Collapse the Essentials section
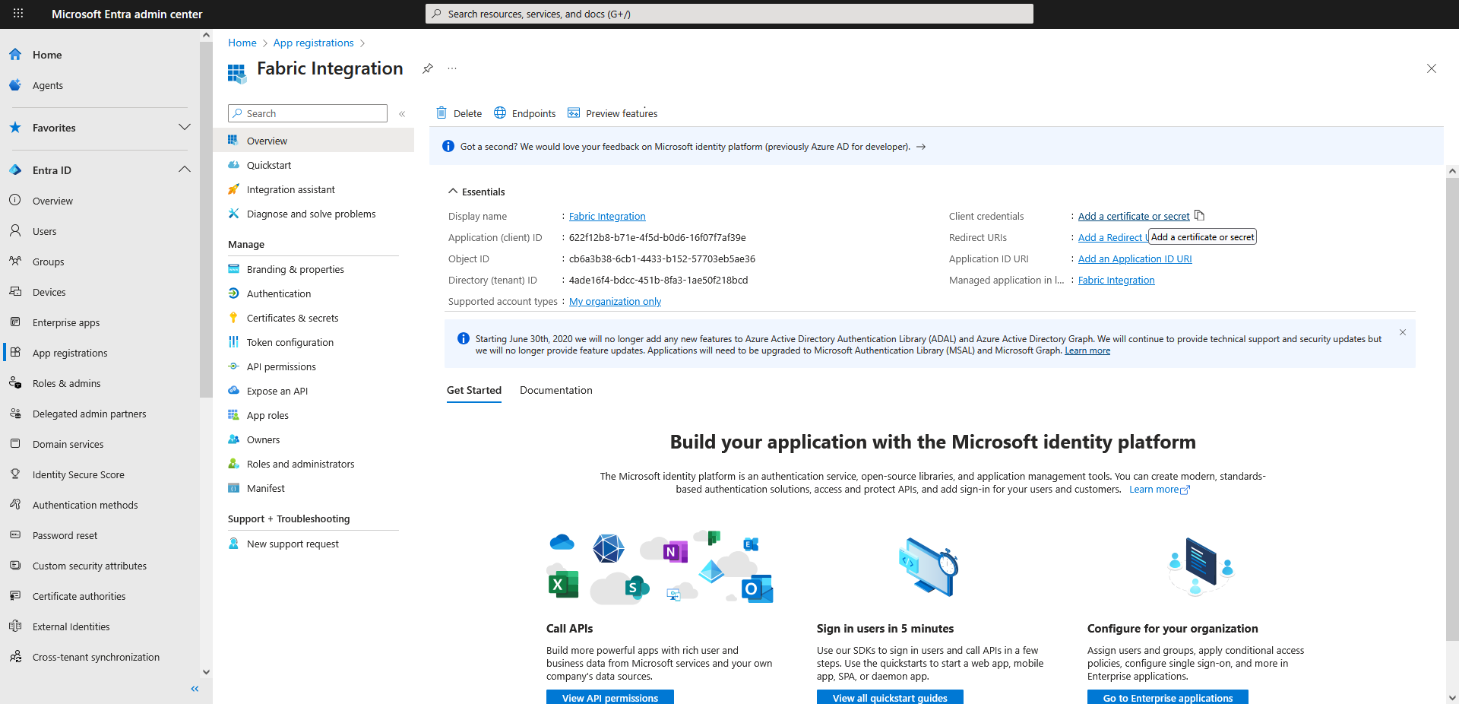Viewport: 1459px width, 704px height. (453, 192)
